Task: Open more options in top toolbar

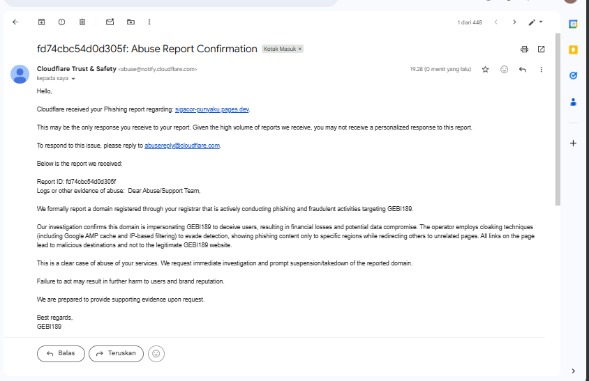Action: click(149, 22)
